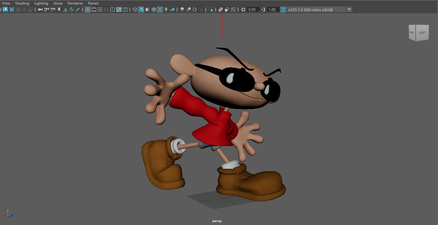The image size is (438, 225).
Task: Toggle the Lock Camera icon
Action: [x=46, y=10]
